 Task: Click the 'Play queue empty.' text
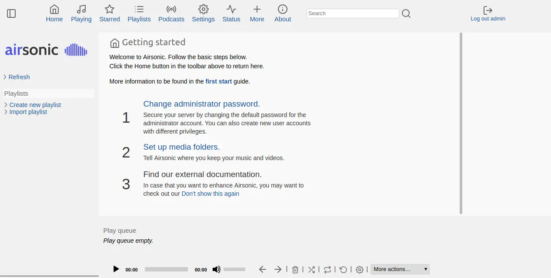click(x=128, y=241)
